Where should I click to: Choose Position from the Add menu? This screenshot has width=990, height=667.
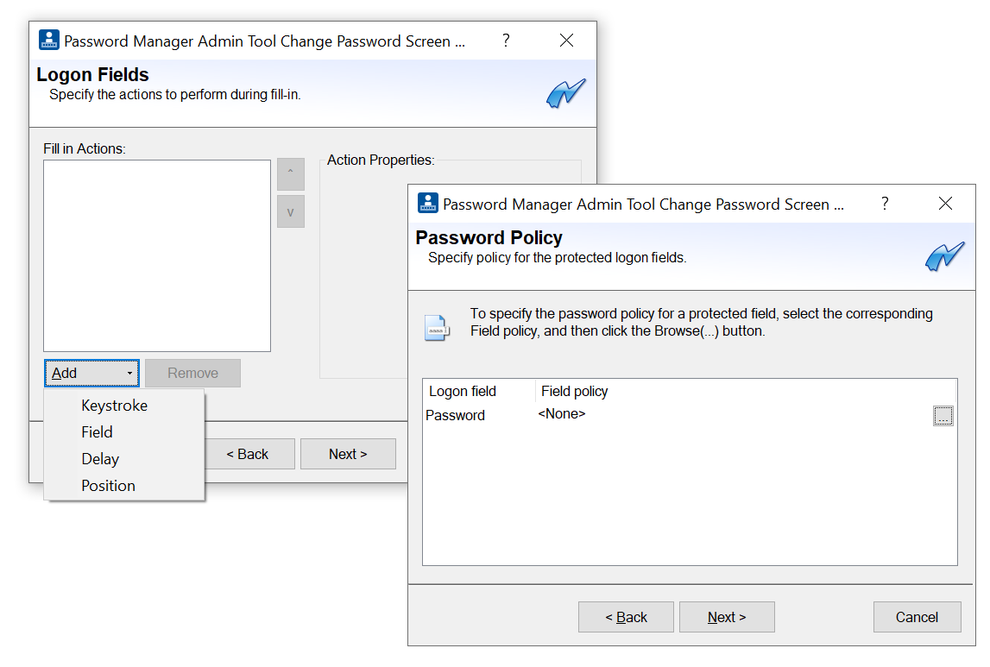tap(108, 486)
